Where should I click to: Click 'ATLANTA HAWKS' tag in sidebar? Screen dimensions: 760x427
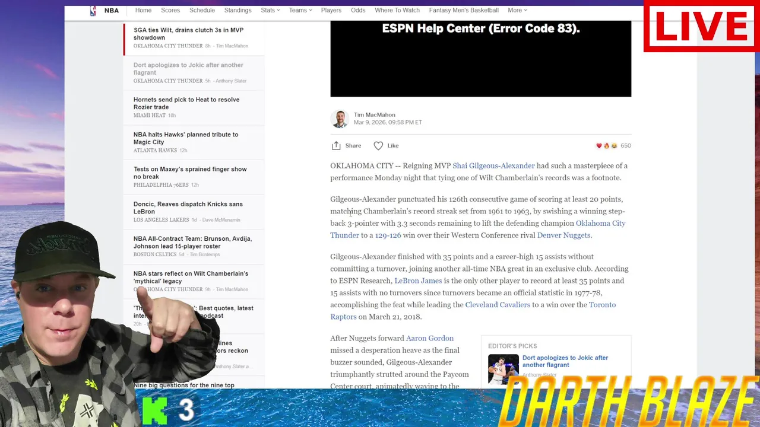[x=155, y=150]
